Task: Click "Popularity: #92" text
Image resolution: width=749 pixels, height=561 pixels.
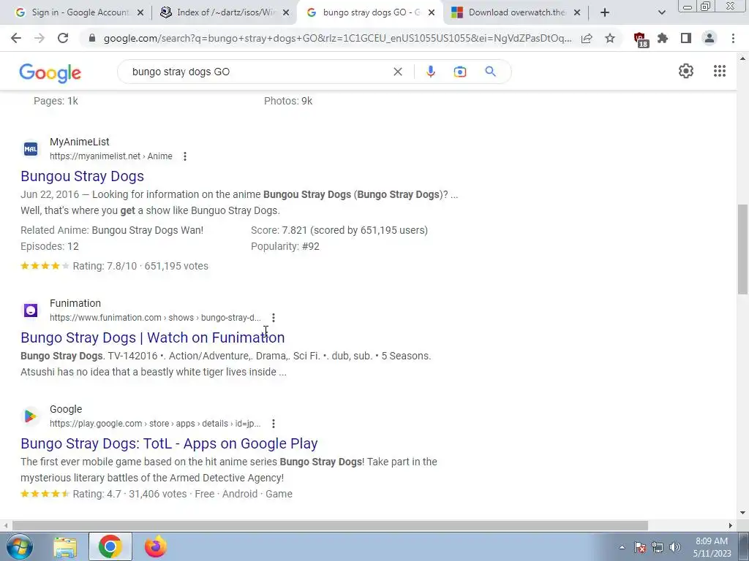Action: (285, 246)
